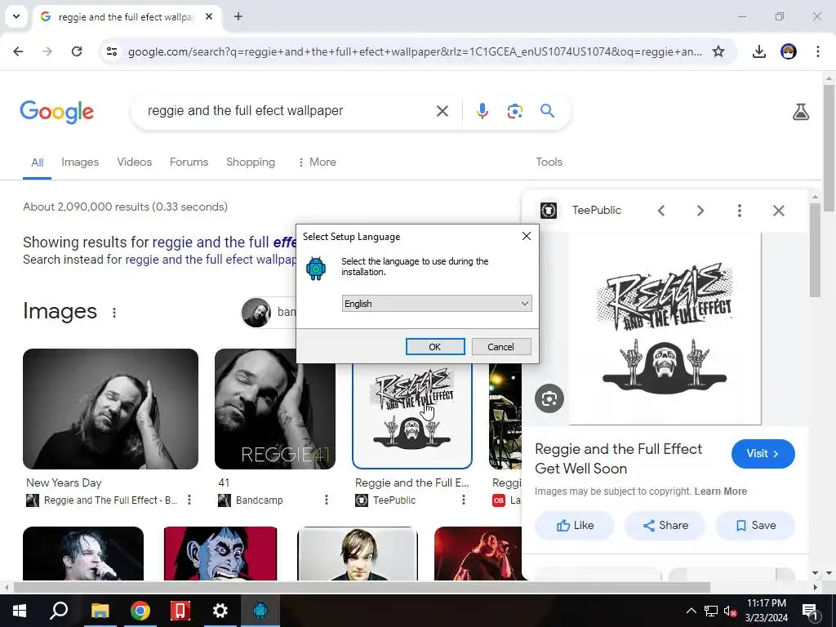The width and height of the screenshot is (836, 627).
Task: Click the Like button
Action: (575, 525)
